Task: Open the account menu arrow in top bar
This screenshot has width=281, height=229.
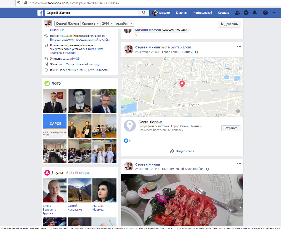Action: 274,13
